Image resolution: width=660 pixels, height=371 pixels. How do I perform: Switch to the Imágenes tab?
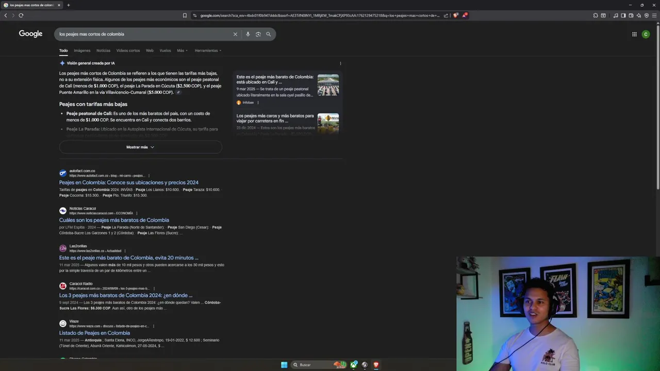coord(82,50)
